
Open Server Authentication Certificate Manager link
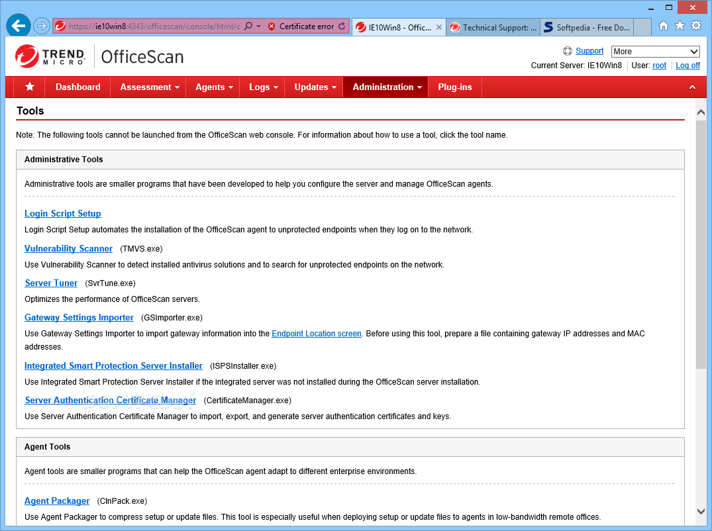111,400
